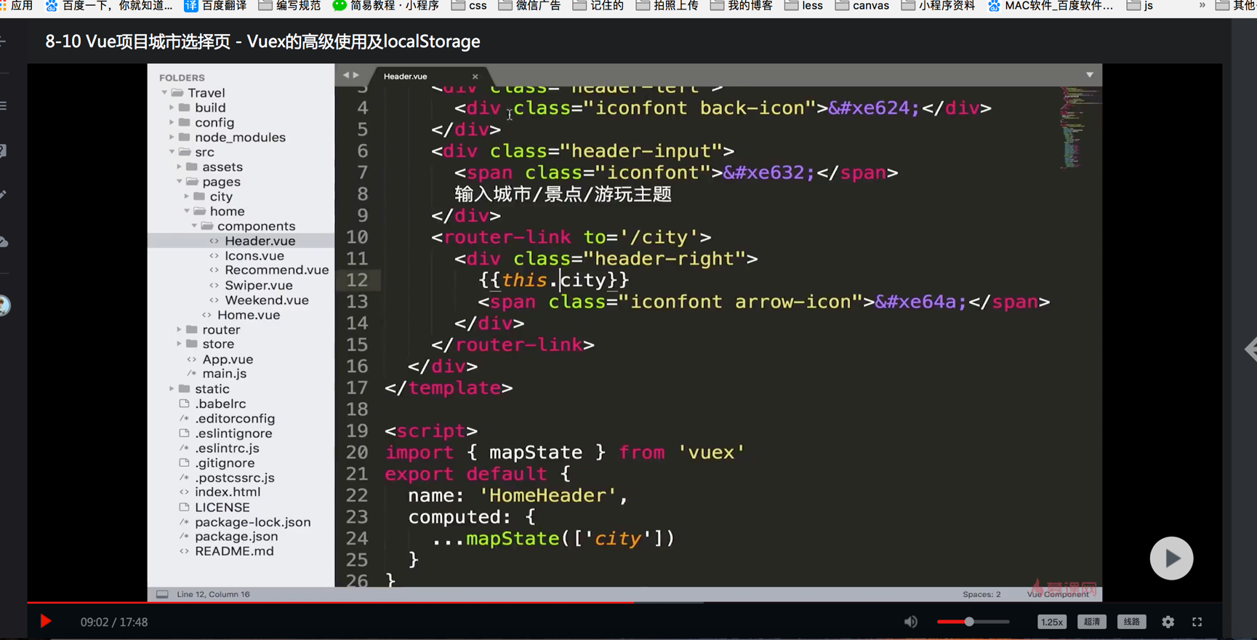Select the Header.vue tab
The height and width of the screenshot is (640, 1257).
pos(406,76)
